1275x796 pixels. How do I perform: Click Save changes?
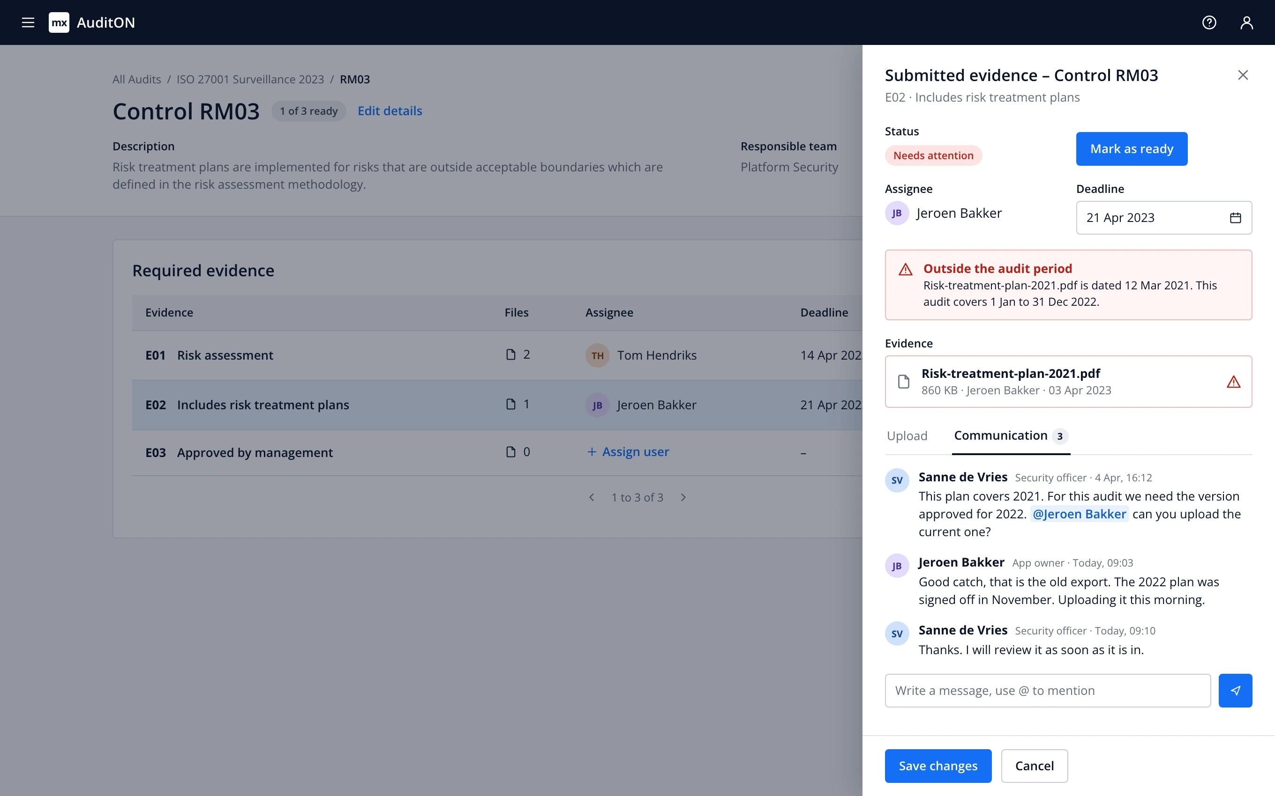coord(938,766)
